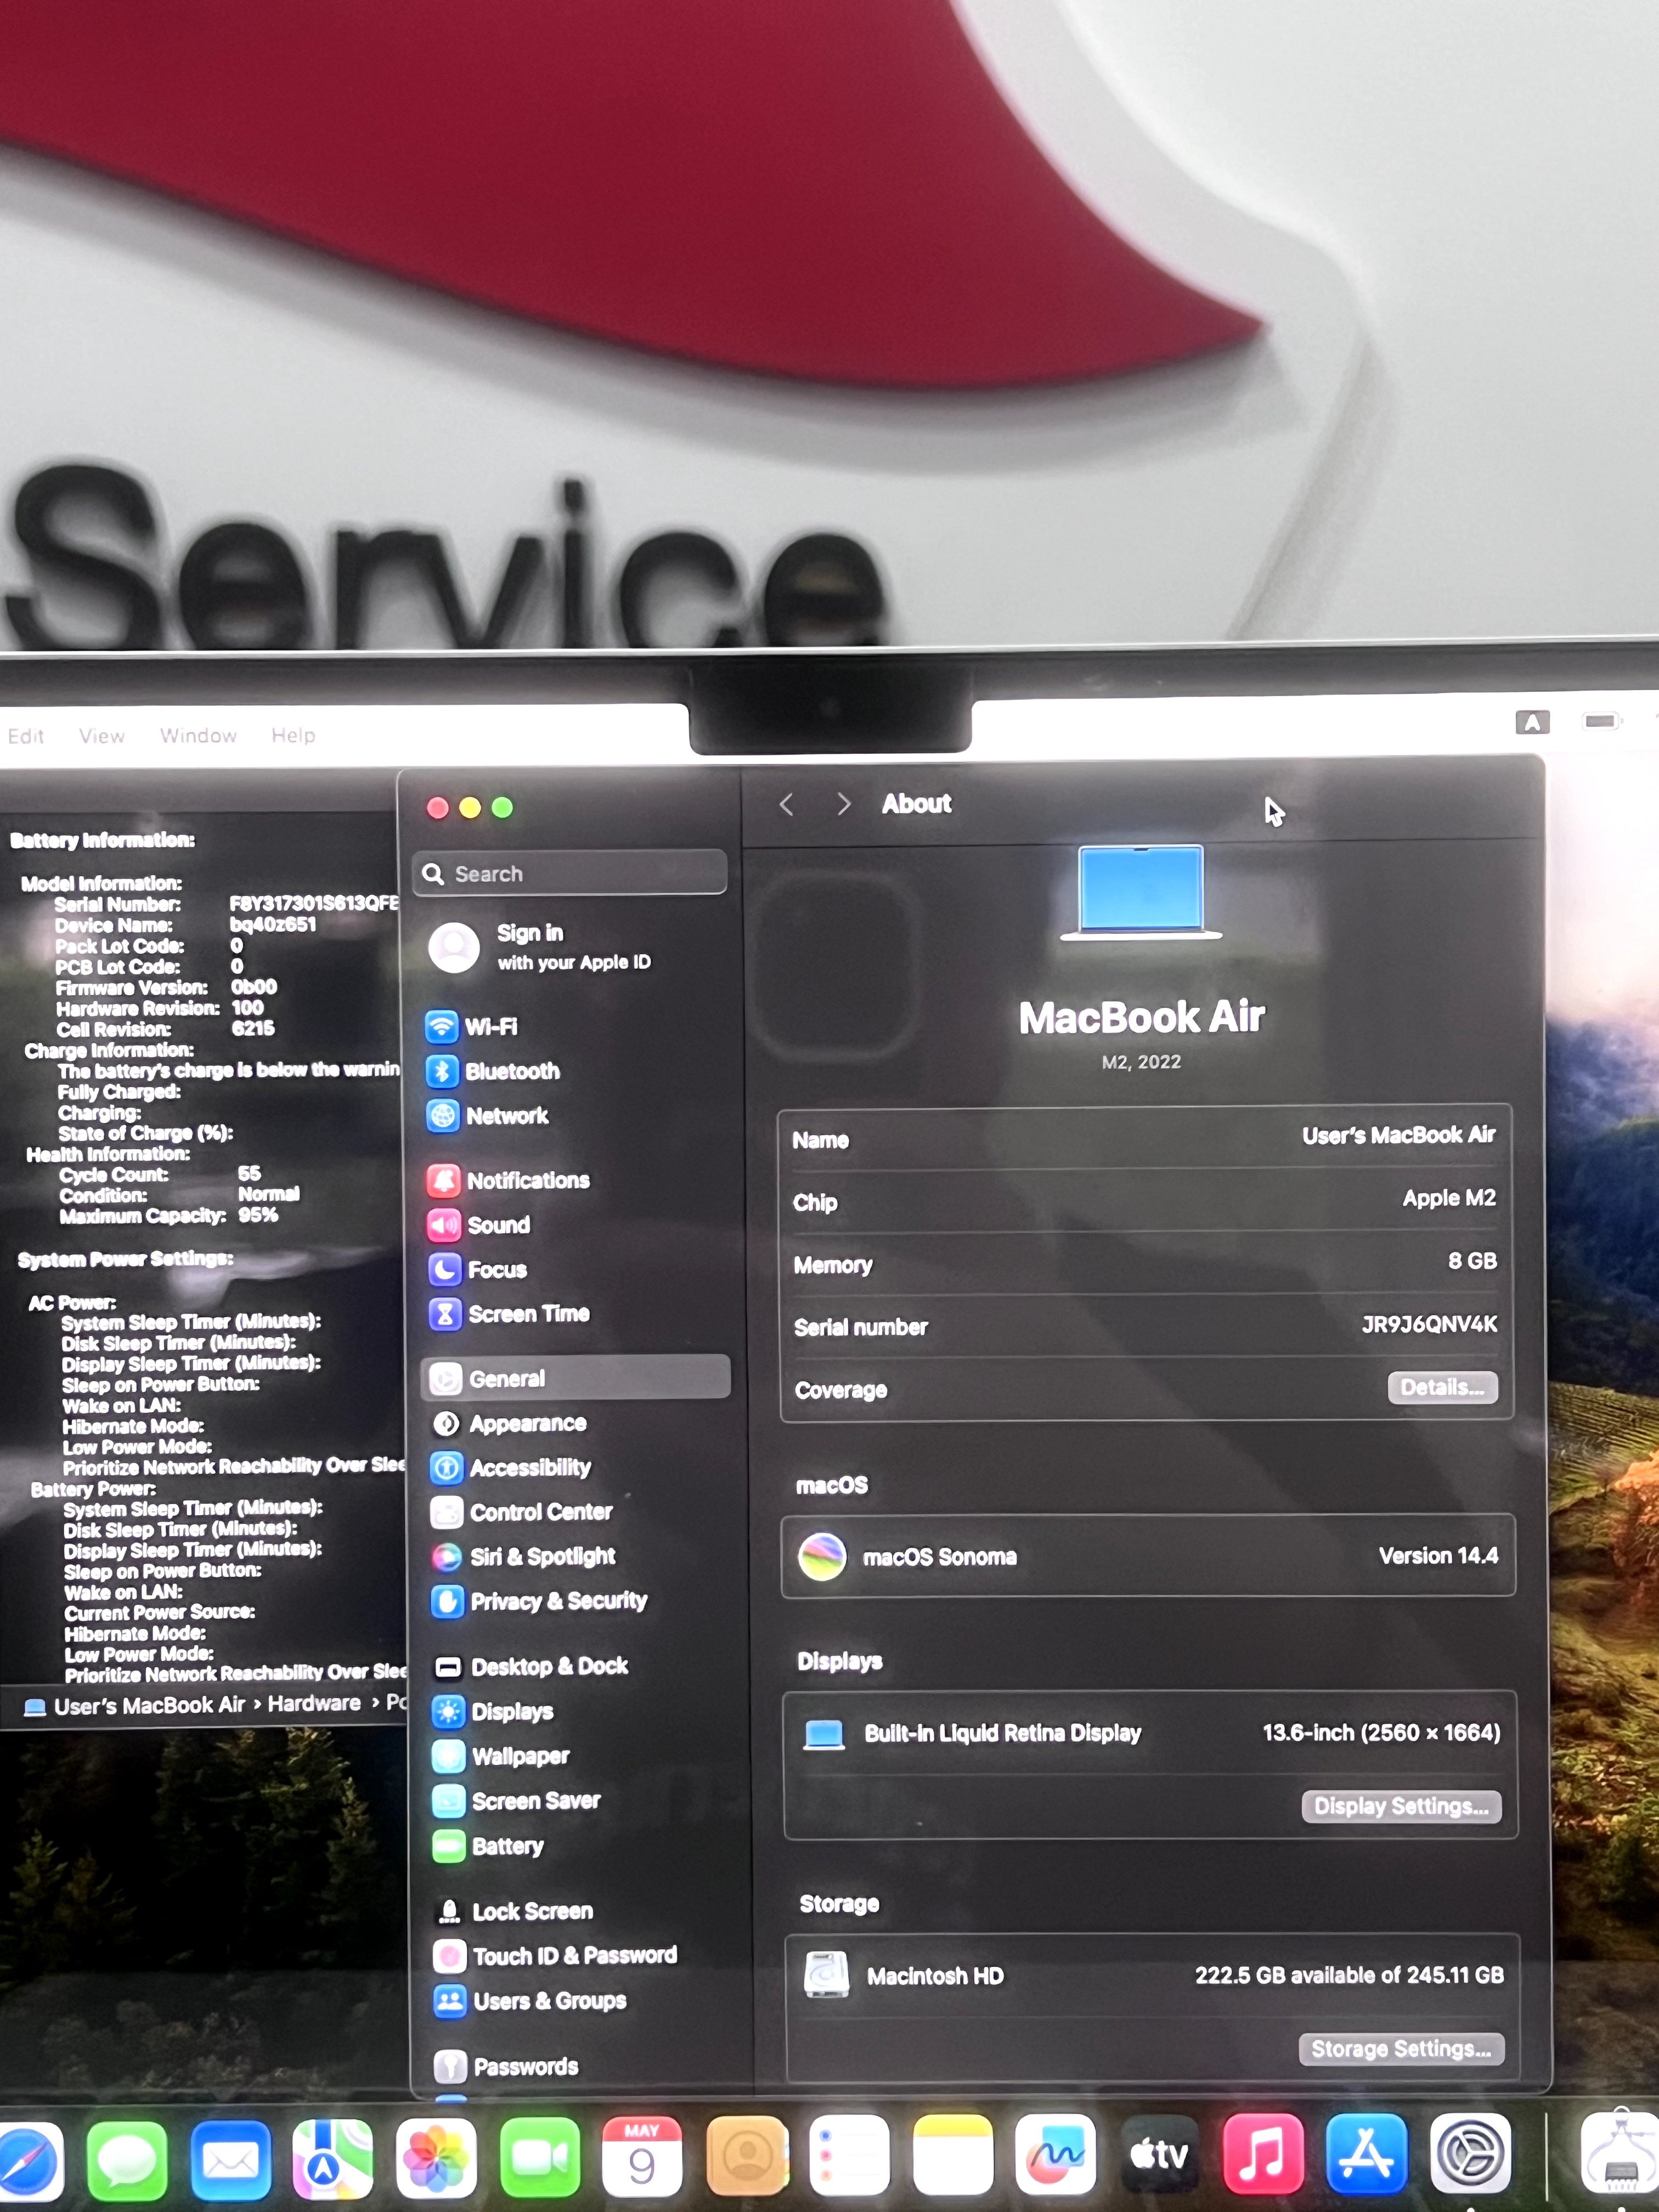Open FaceTime from the Dock

(x=539, y=2158)
